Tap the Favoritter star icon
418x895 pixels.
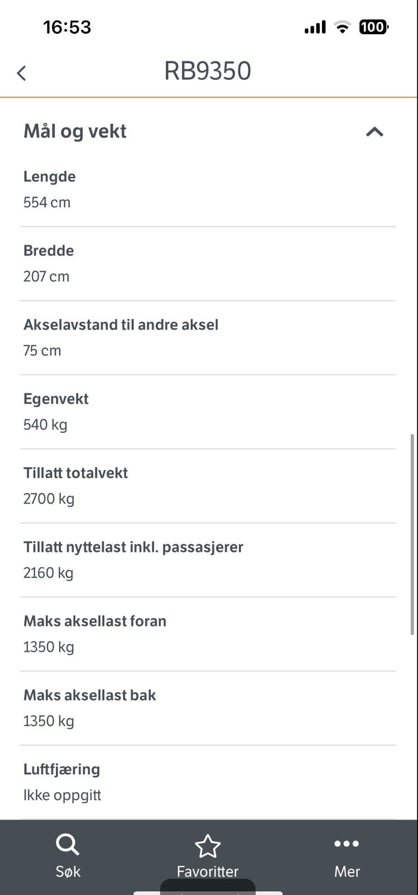(207, 846)
